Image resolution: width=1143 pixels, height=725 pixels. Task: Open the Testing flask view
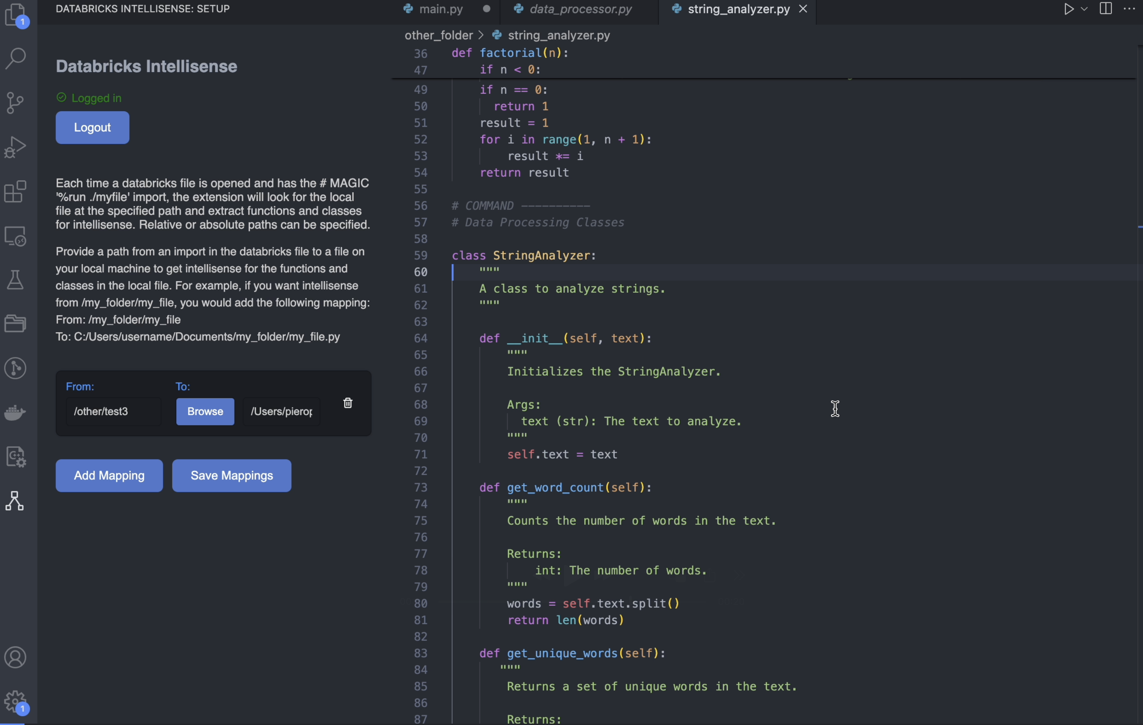pos(16,280)
